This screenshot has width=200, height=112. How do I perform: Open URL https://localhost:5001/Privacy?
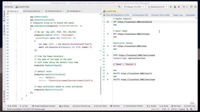point(133,34)
